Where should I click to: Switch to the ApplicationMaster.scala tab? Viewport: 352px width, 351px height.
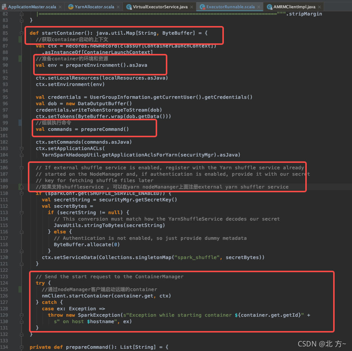click(x=32, y=7)
